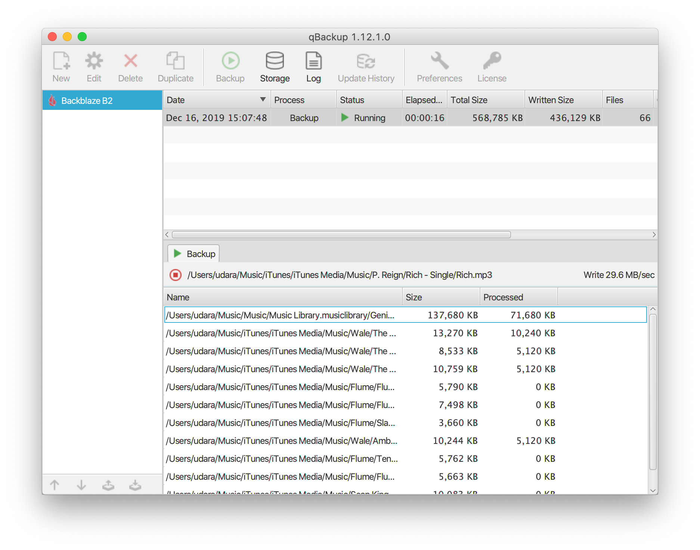Viewport: 700px width, 550px height.
Task: Select the Flume file row sized 5,790 KB
Action: tap(405, 387)
